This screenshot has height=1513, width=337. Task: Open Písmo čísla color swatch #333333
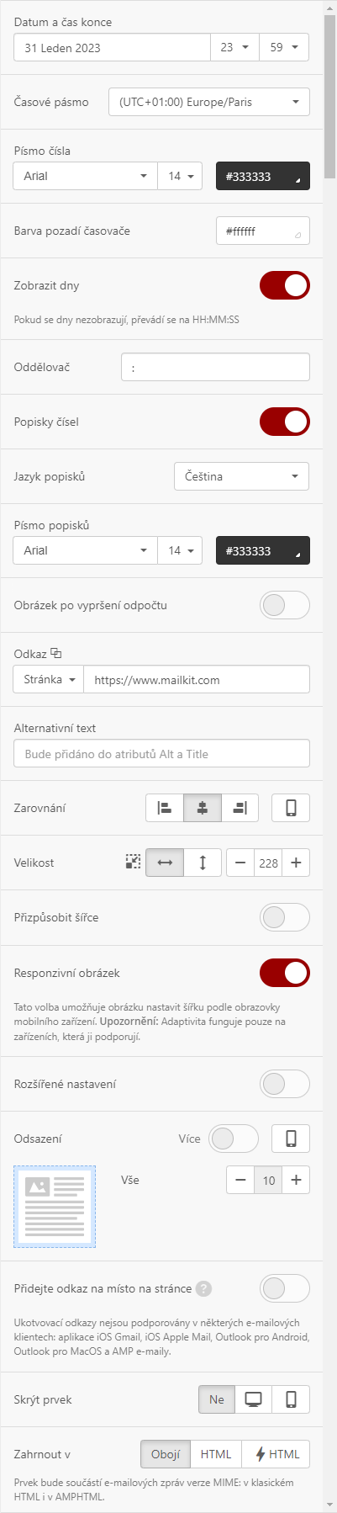pos(263,176)
